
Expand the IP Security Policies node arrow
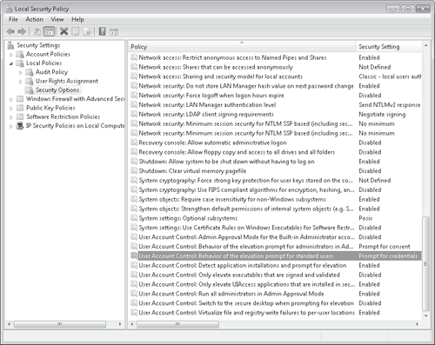pyautogui.click(x=11, y=126)
